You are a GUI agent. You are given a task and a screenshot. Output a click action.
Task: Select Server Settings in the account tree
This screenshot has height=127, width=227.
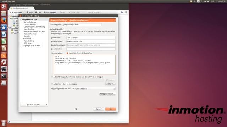click(x=30, y=22)
